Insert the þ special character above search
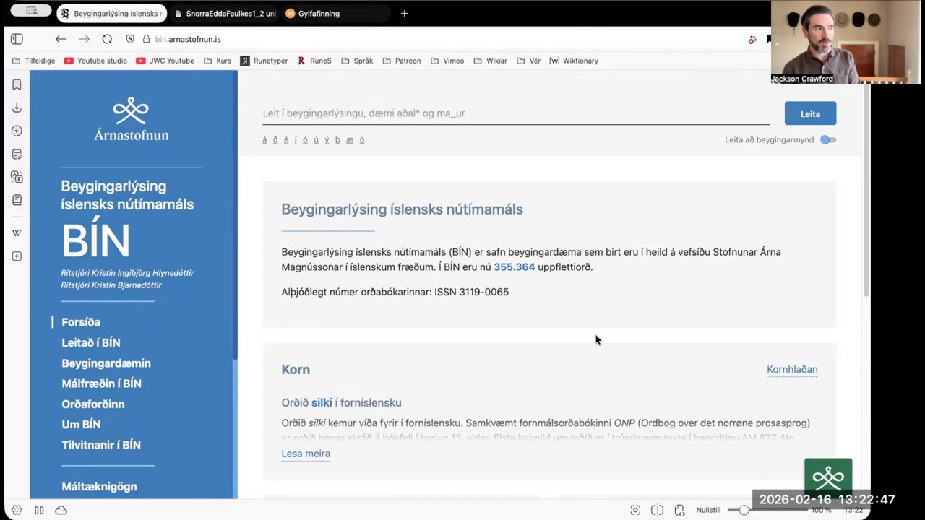 tap(337, 140)
